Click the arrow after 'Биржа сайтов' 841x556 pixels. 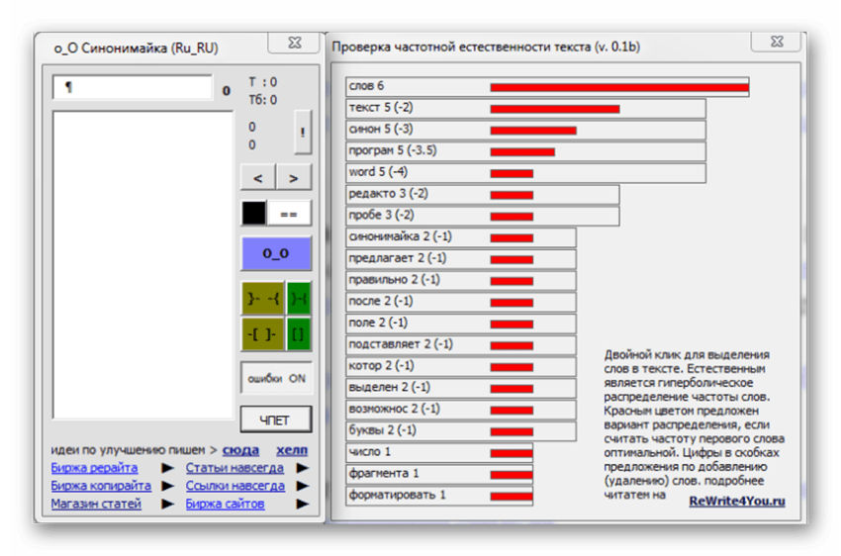coord(303,504)
